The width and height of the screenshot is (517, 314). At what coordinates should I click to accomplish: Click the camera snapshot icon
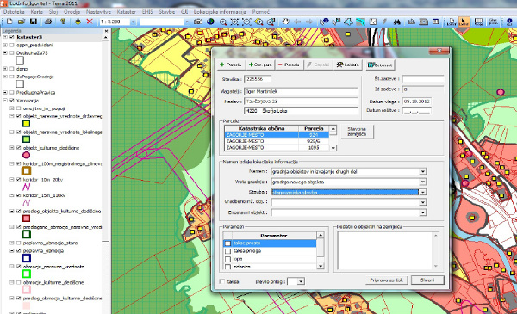pyautogui.click(x=198, y=22)
